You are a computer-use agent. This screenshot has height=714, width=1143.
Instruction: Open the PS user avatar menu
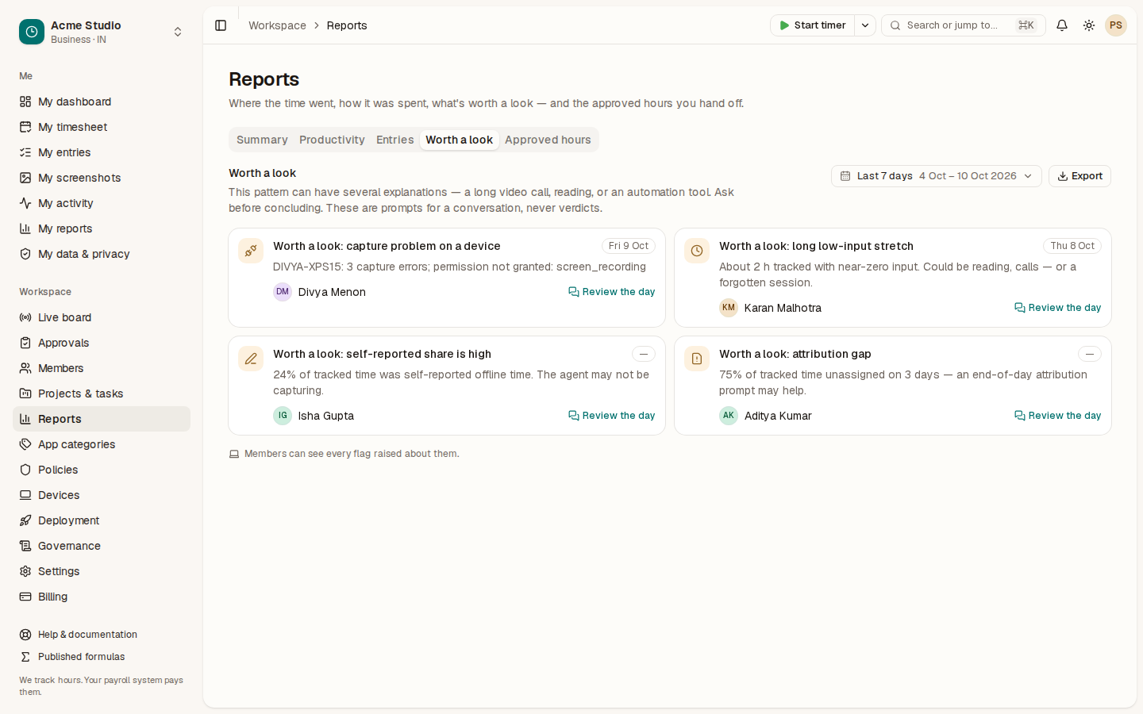point(1116,25)
